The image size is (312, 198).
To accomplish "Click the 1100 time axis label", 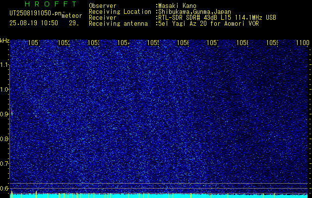I will [x=302, y=43].
